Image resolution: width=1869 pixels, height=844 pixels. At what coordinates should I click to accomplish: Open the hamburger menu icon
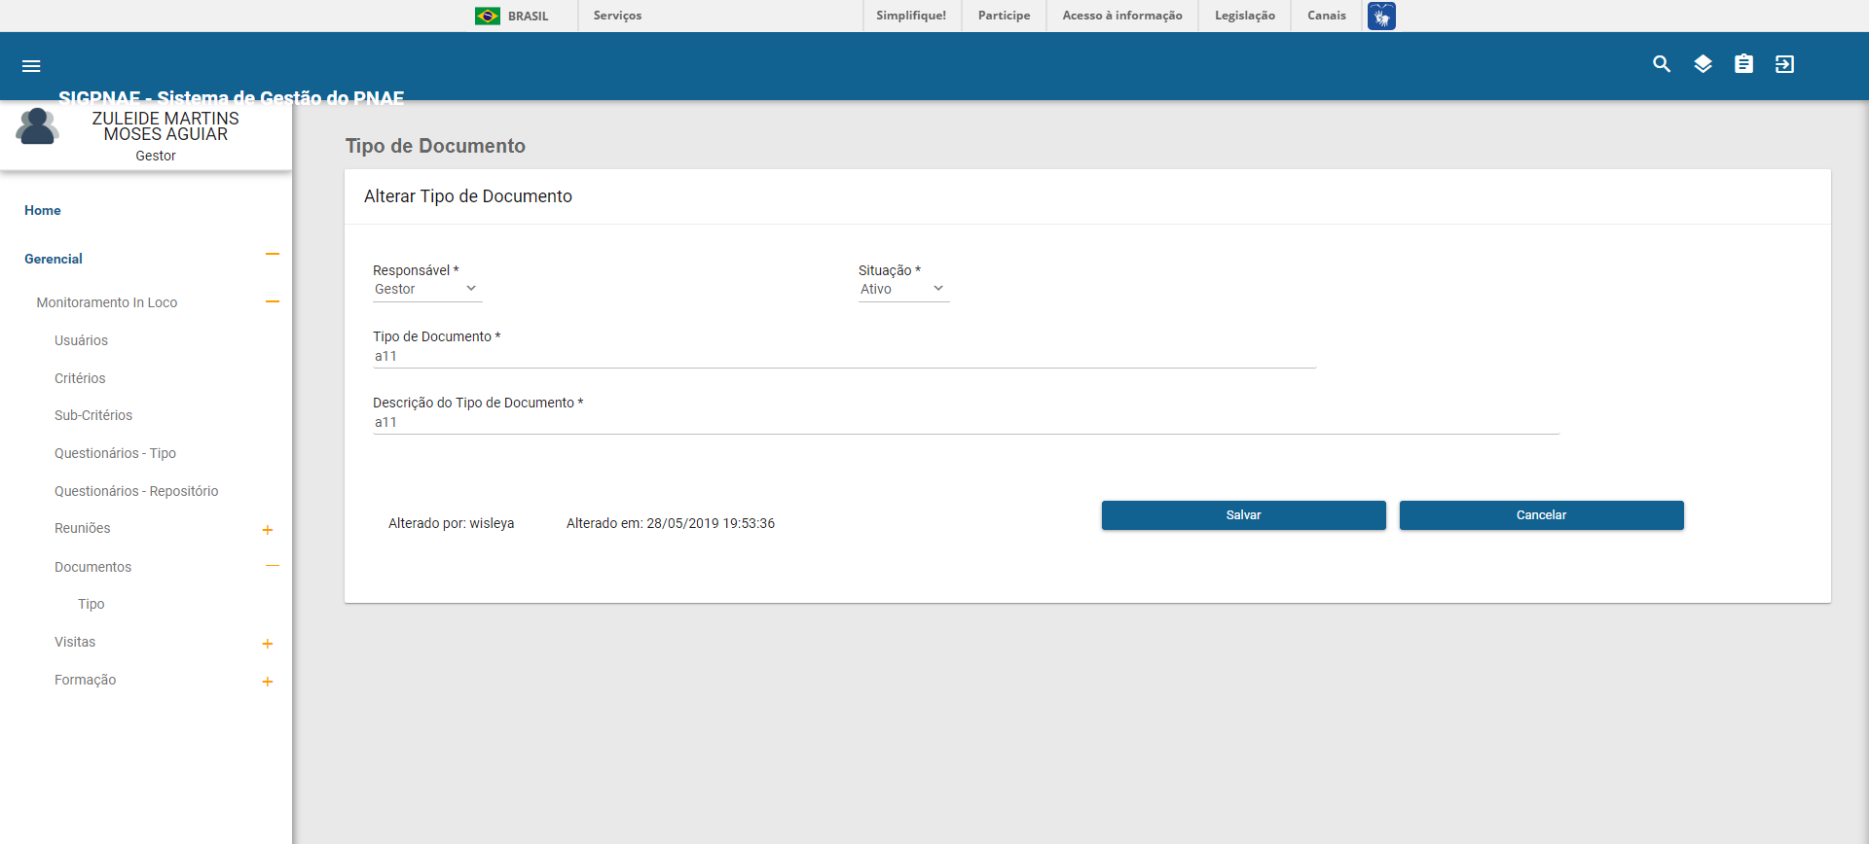click(x=31, y=66)
